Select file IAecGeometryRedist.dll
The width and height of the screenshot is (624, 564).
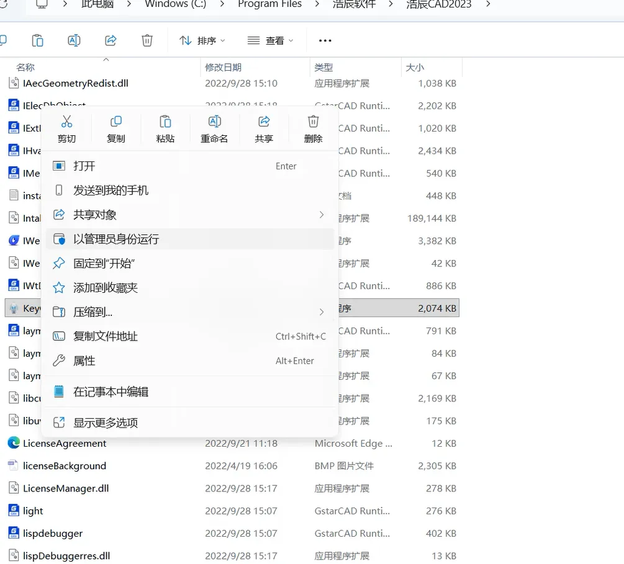232,83
